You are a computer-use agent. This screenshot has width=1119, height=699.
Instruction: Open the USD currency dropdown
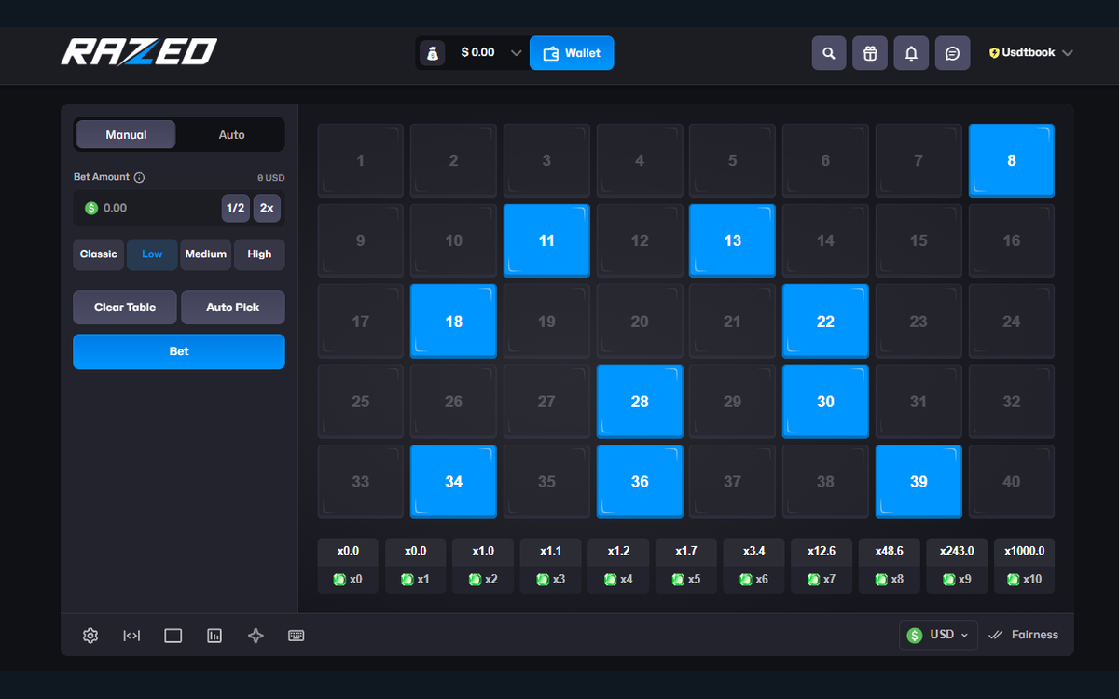[939, 635]
